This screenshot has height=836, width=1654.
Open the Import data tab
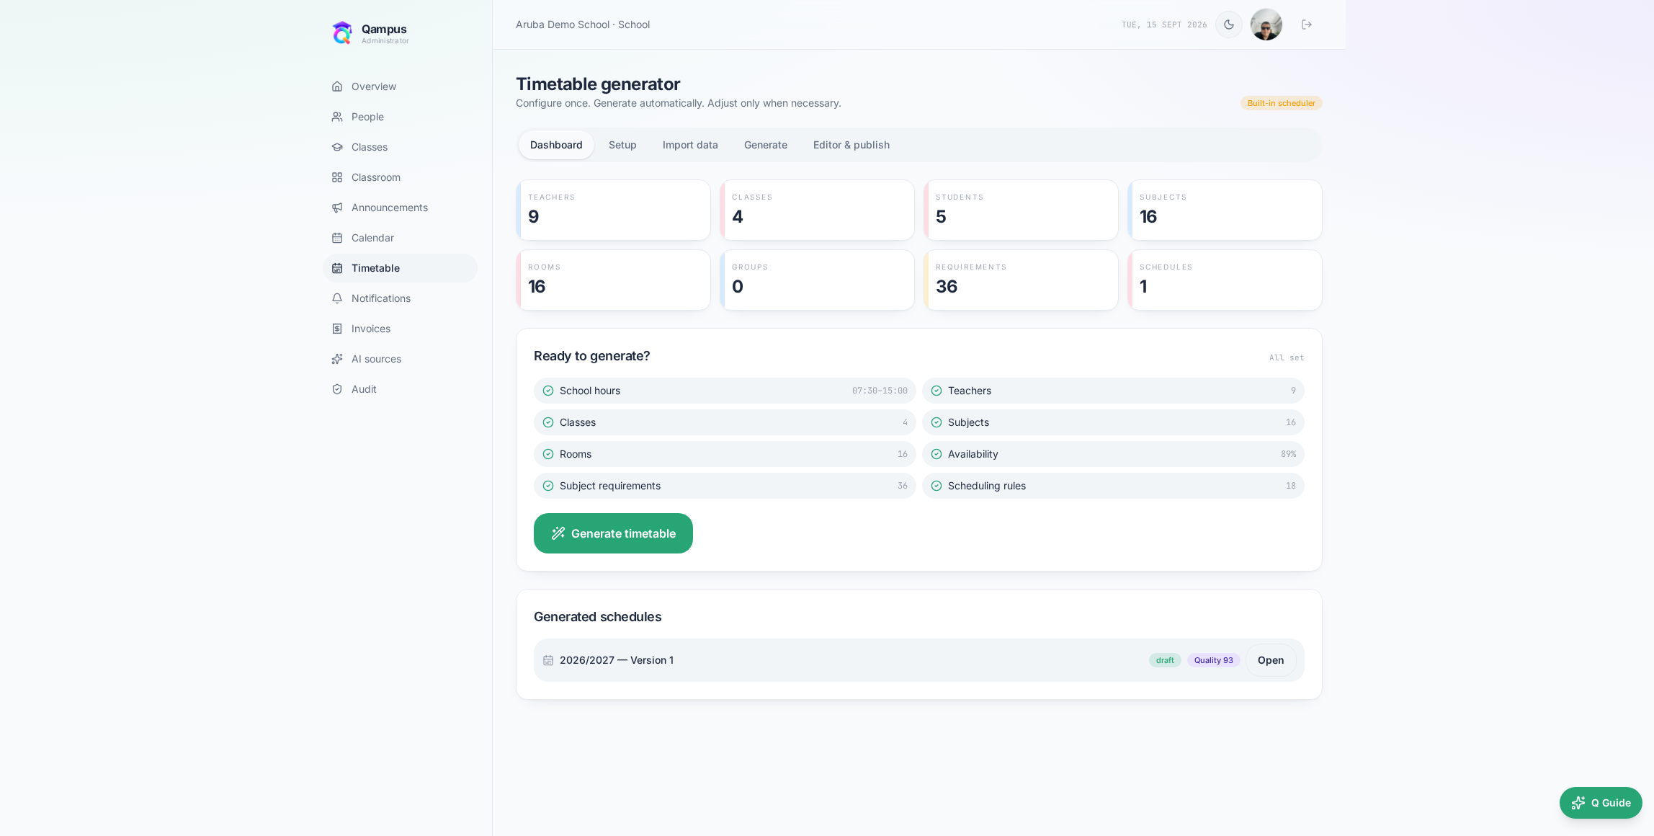coord(690,145)
